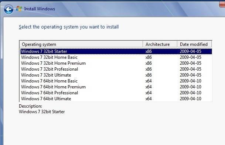Click 2009-04-10 date of 64bit Professional
The image size is (225, 145).
coord(190,93)
